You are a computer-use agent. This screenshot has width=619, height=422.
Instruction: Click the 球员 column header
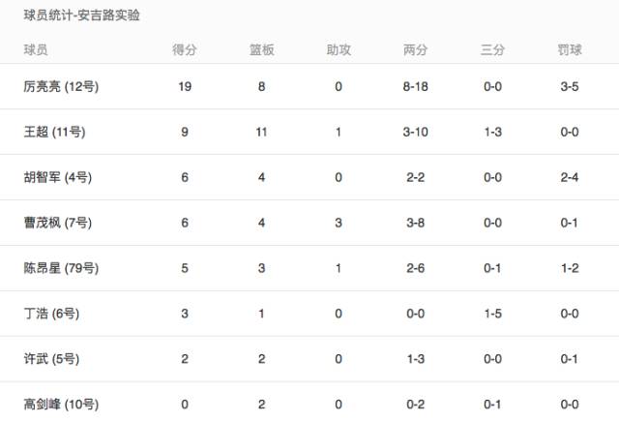(x=36, y=48)
